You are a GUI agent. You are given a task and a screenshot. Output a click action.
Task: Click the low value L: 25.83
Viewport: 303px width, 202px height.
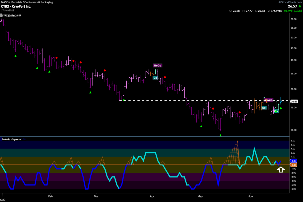260,11
